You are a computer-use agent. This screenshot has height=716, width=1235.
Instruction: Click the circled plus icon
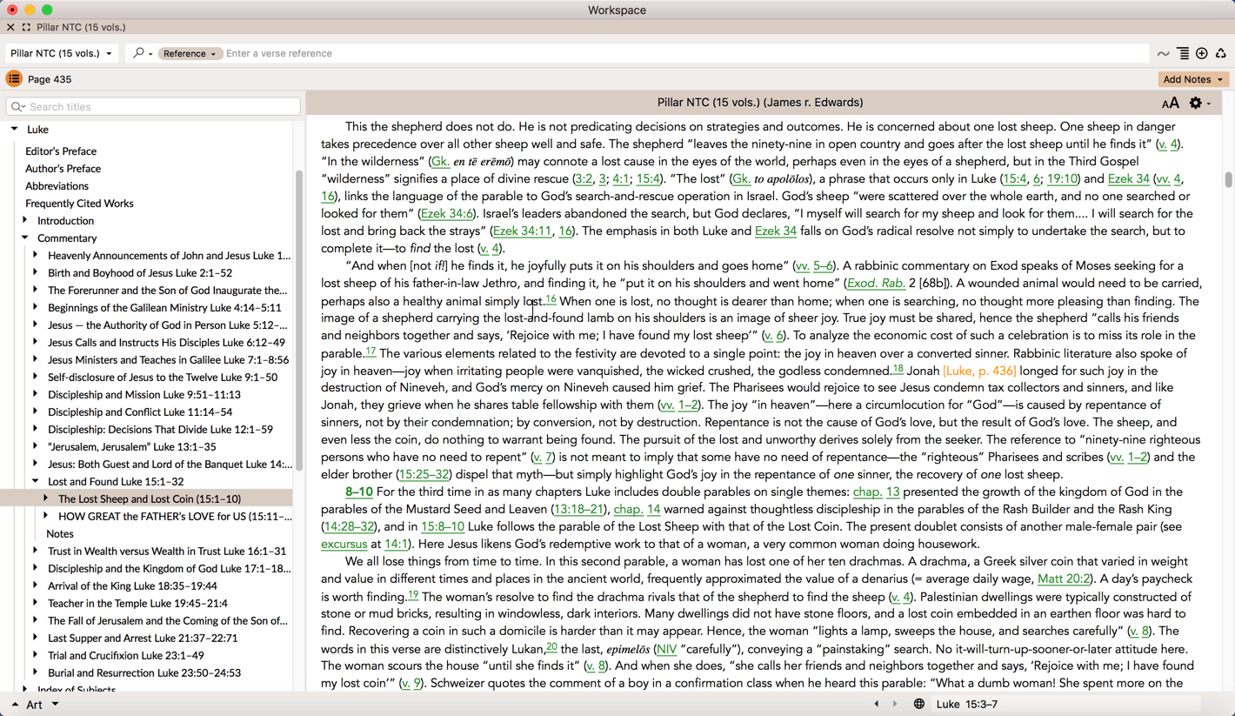(x=1202, y=54)
